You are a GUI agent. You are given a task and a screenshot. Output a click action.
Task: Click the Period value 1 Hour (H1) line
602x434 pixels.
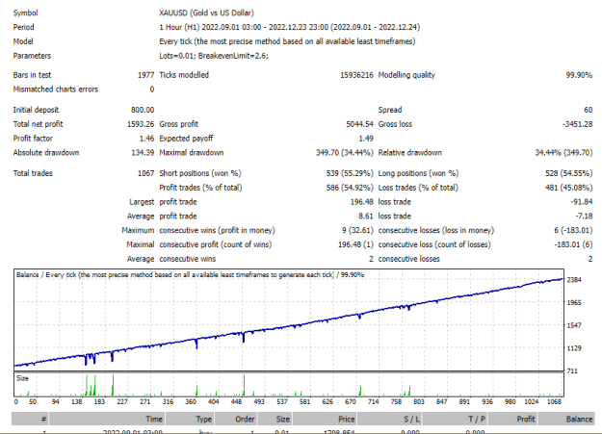point(290,27)
